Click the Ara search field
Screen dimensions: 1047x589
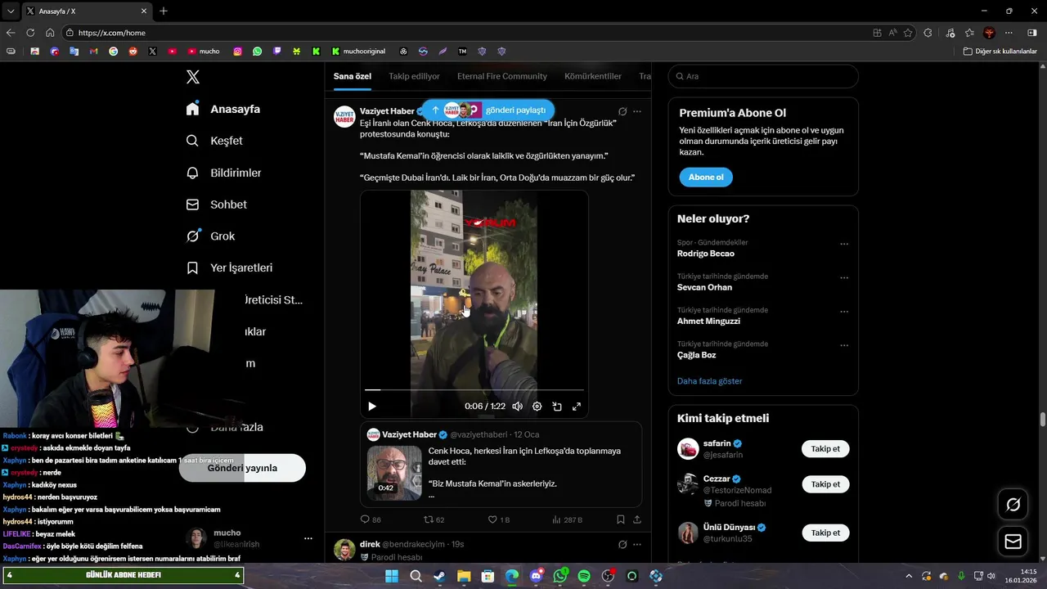[763, 76]
